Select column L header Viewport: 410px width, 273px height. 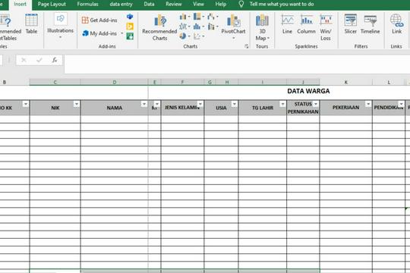pyautogui.click(x=389, y=83)
